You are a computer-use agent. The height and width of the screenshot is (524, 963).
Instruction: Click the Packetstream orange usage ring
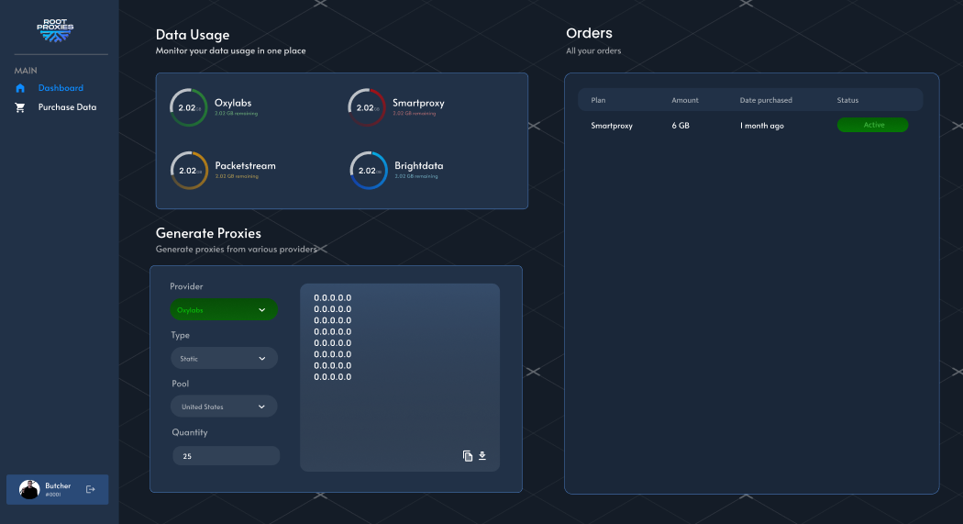[x=189, y=170]
